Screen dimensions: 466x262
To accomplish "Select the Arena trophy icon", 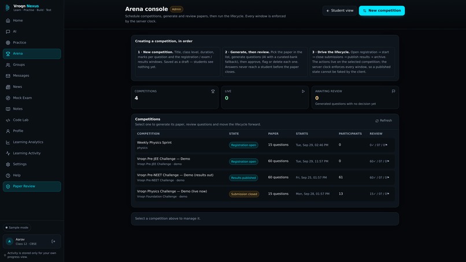I will (8, 54).
